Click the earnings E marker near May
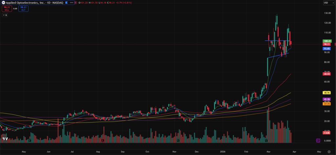The width and height of the screenshot is (336, 155). click(30, 140)
